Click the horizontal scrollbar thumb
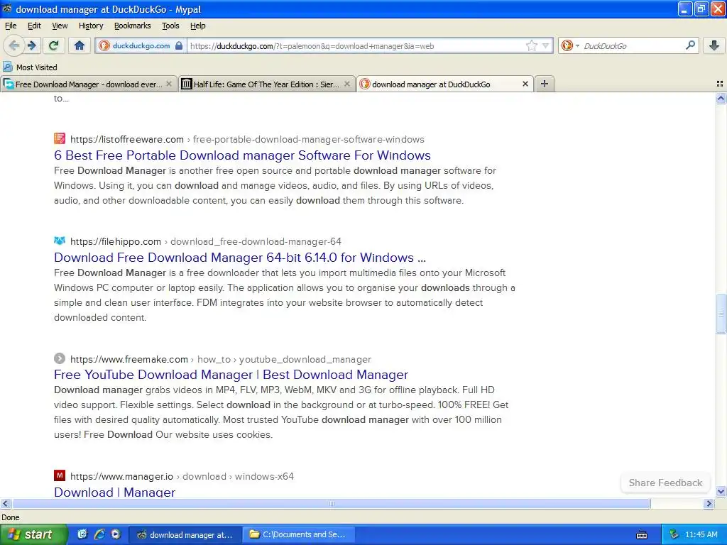Image resolution: width=727 pixels, height=545 pixels. (x=331, y=503)
